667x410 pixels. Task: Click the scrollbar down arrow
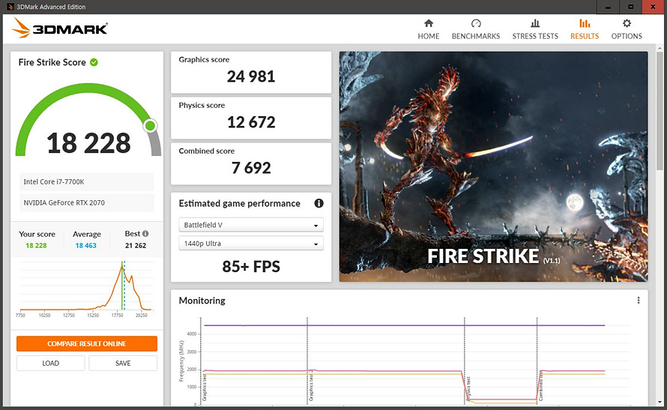tap(660, 402)
